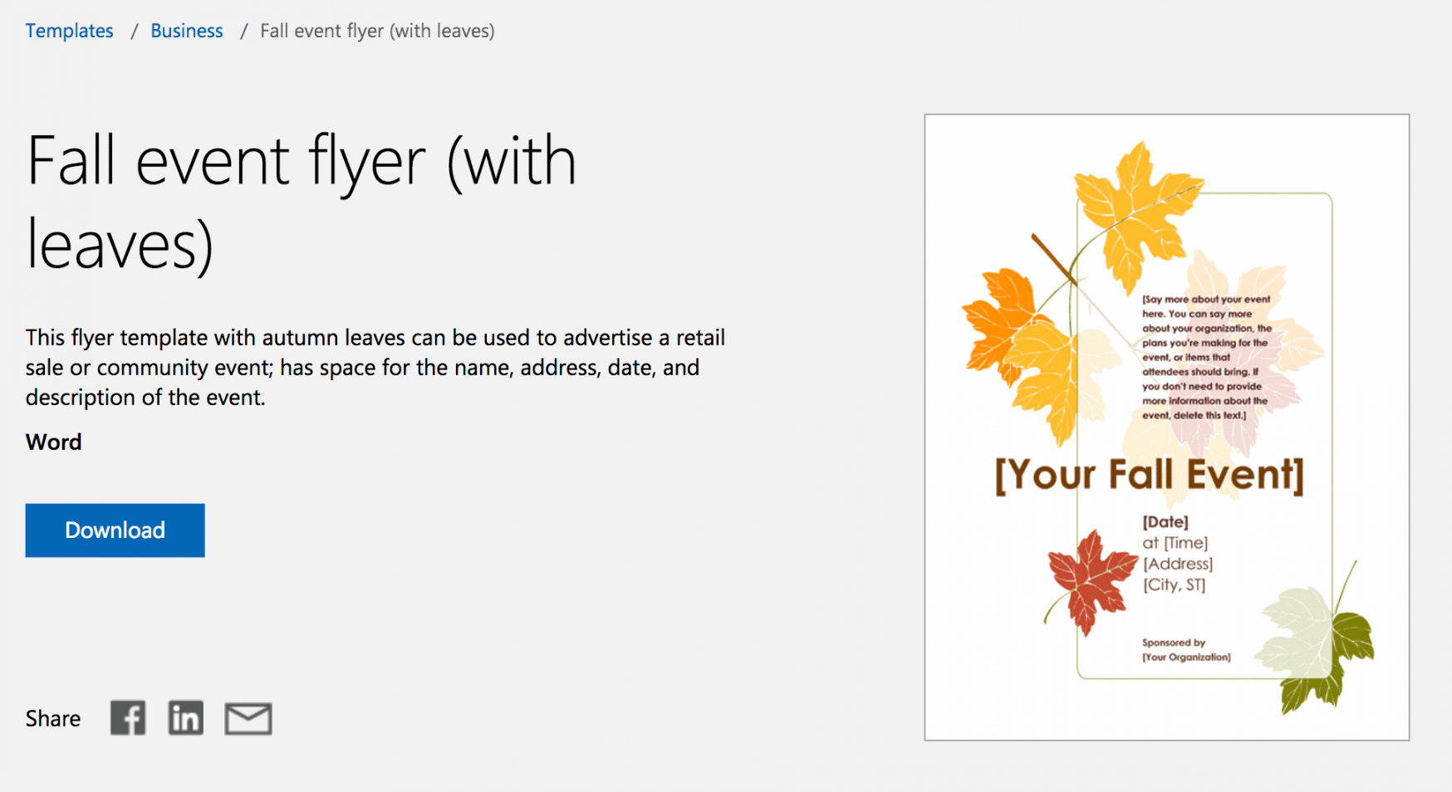The height and width of the screenshot is (792, 1452).
Task: Click '[Address]' placeholder in flyer preview
Action: (x=1178, y=564)
